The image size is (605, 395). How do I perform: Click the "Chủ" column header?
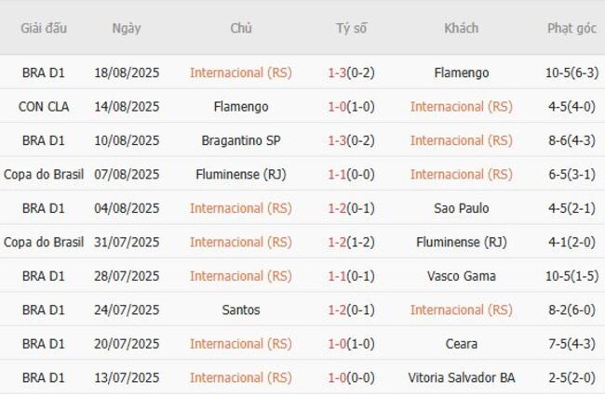tap(240, 28)
